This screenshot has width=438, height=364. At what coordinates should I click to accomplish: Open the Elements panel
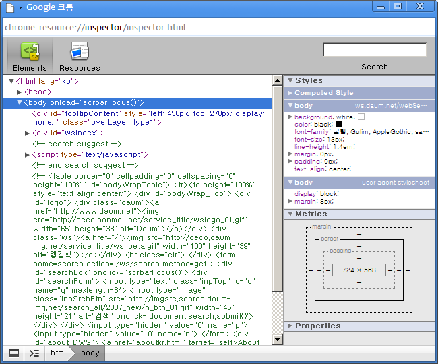[30, 57]
